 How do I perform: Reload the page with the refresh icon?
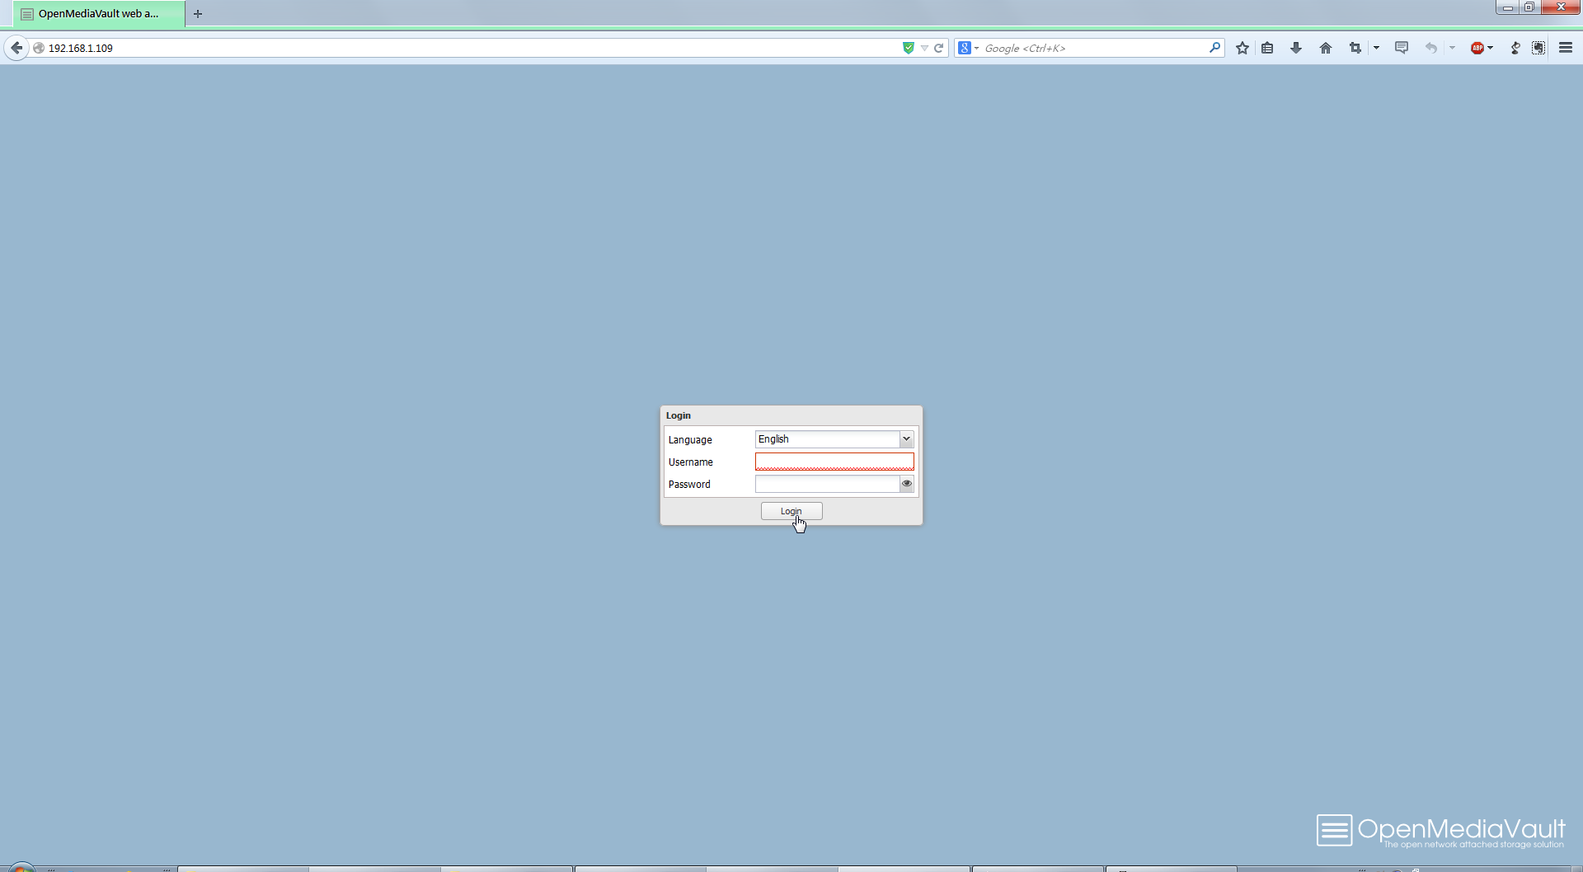pyautogui.click(x=938, y=48)
